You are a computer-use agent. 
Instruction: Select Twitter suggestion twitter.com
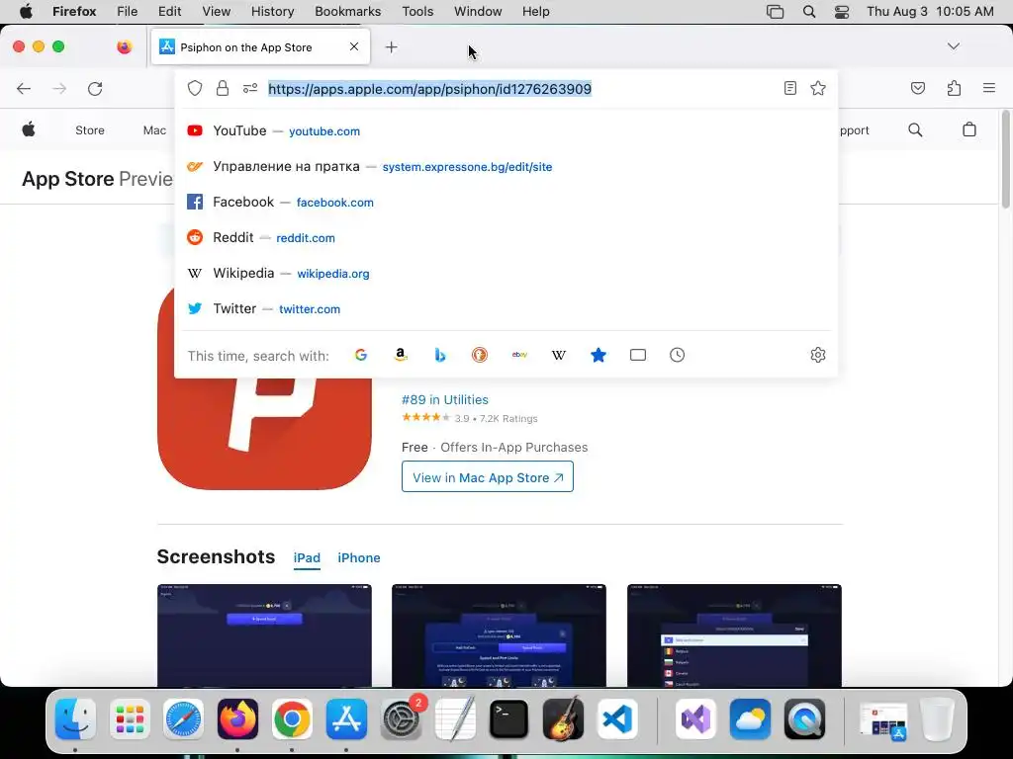tap(506, 308)
